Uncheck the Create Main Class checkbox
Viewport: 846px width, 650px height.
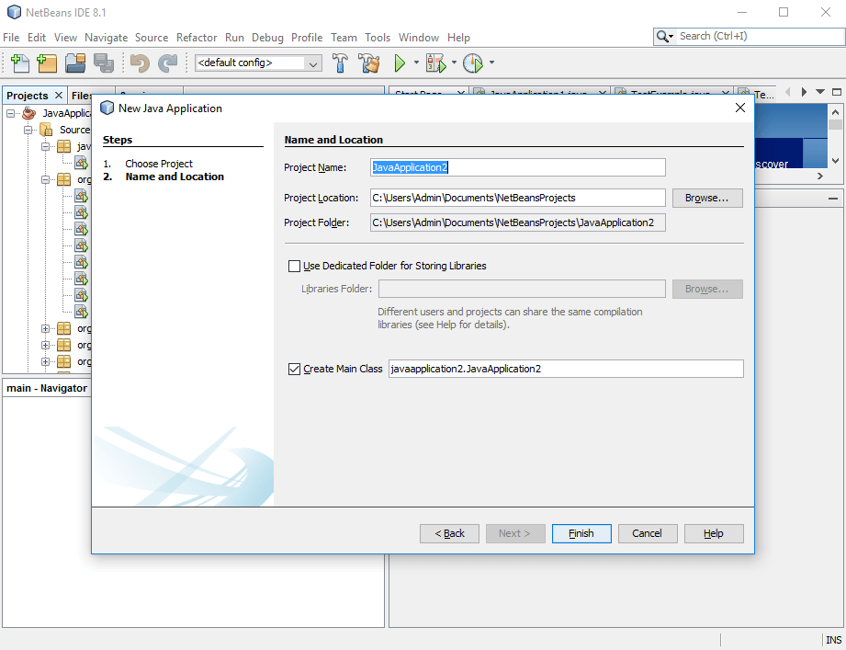point(294,370)
